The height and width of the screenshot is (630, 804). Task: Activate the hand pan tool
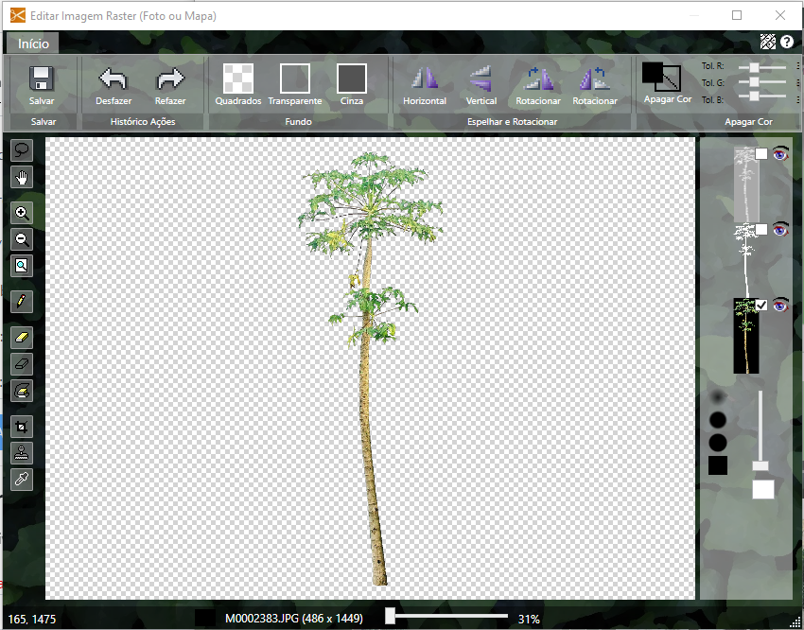click(21, 177)
